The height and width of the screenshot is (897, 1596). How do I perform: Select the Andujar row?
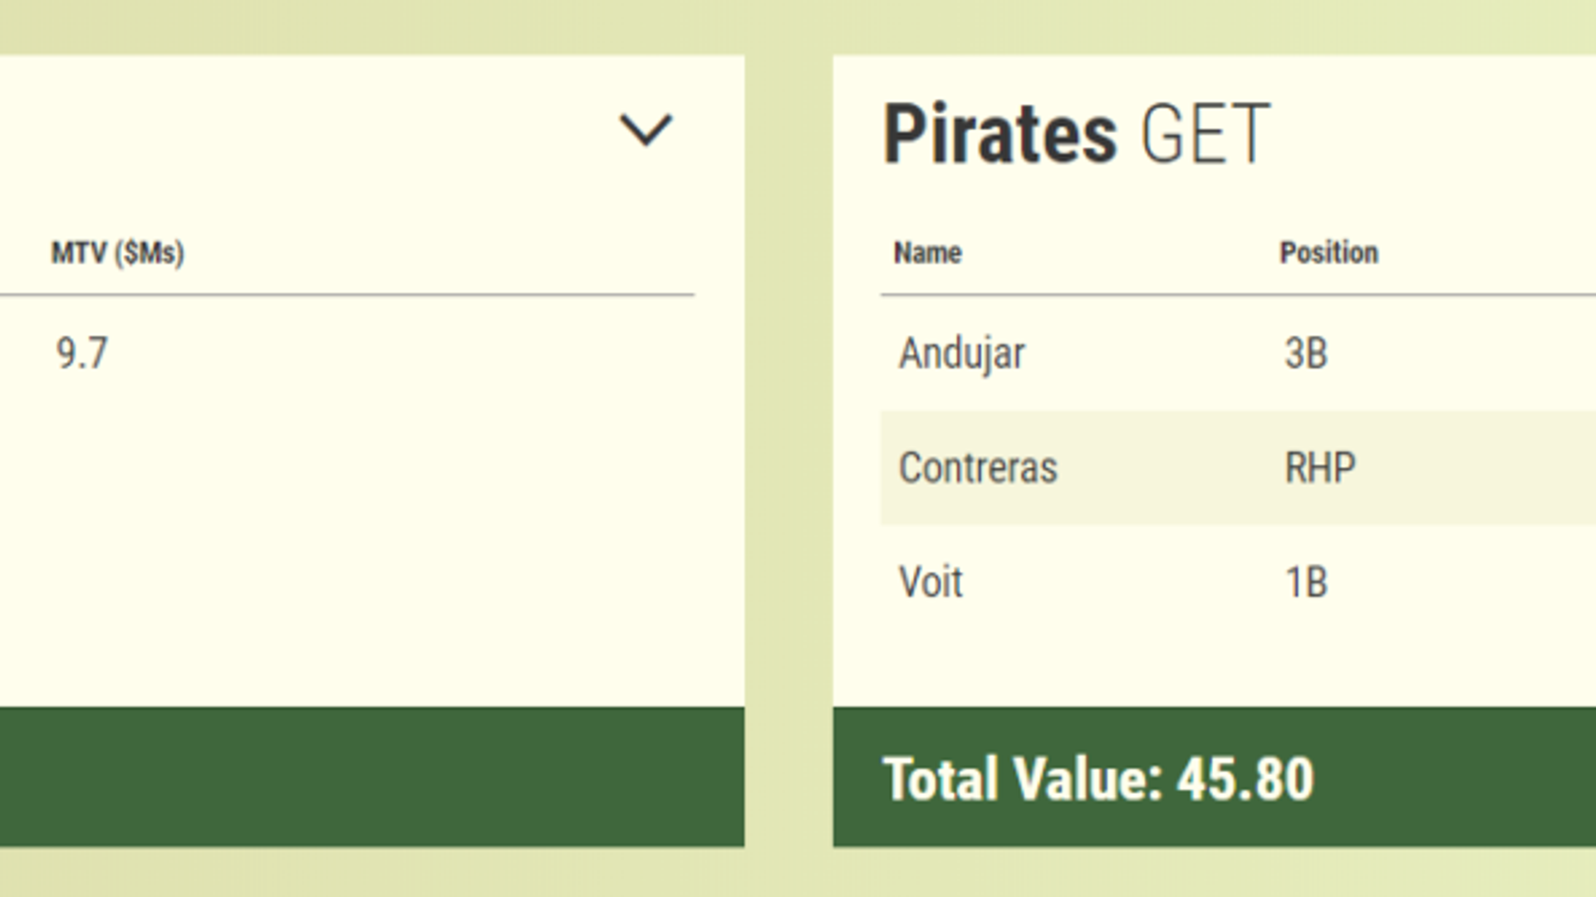coord(1163,353)
